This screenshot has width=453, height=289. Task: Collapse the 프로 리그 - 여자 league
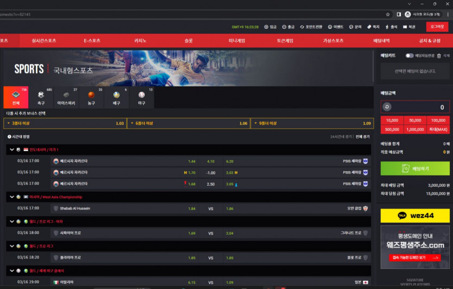point(12,222)
